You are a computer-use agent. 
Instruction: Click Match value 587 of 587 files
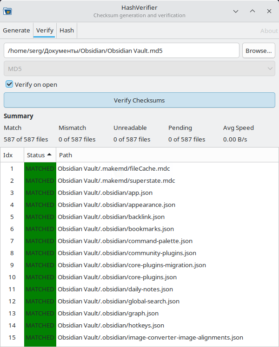tap(26, 140)
